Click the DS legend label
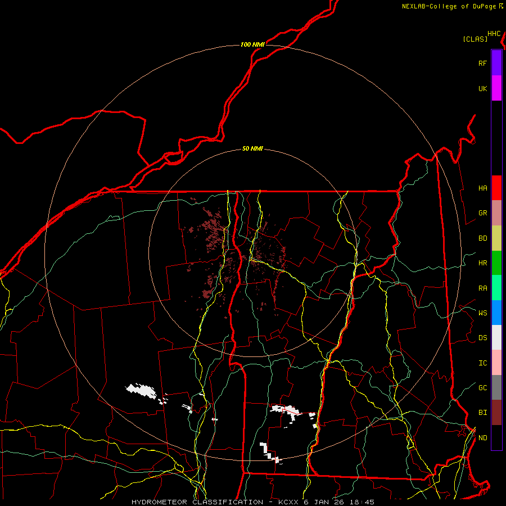 [x=482, y=337]
